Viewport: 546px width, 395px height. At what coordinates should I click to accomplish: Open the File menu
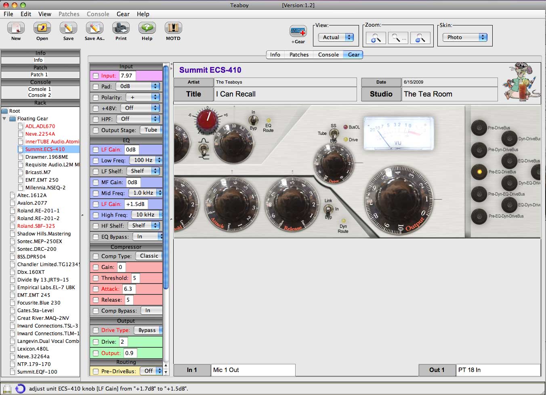(x=8, y=14)
